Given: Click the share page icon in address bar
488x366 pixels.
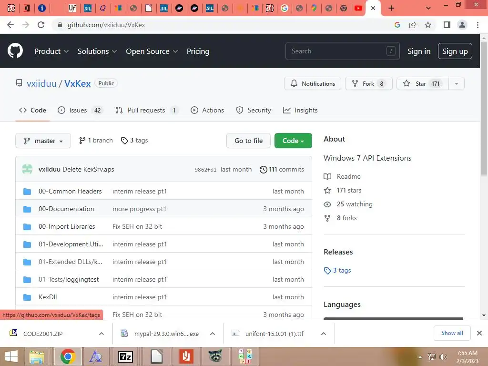Looking at the screenshot, I should [413, 25].
